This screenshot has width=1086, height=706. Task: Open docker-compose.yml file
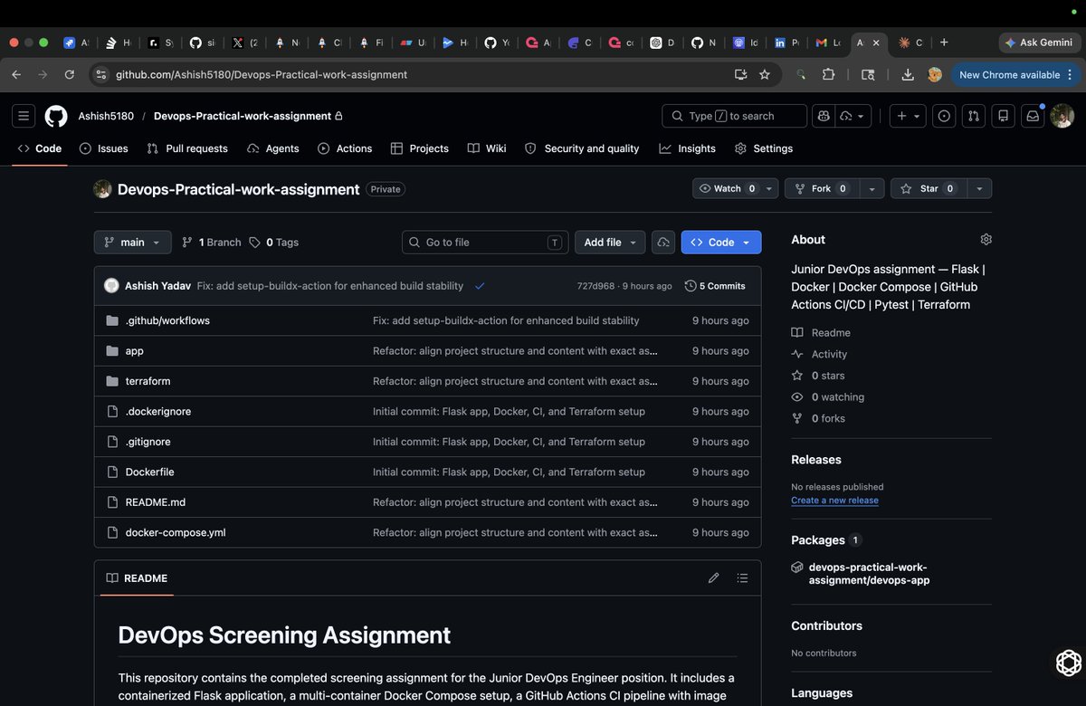click(176, 532)
